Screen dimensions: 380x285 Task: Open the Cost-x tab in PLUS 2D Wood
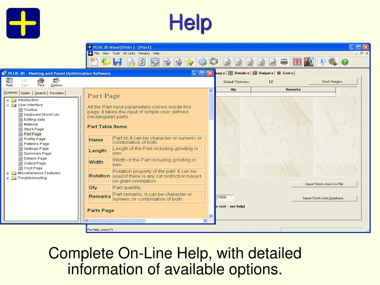tap(285, 73)
